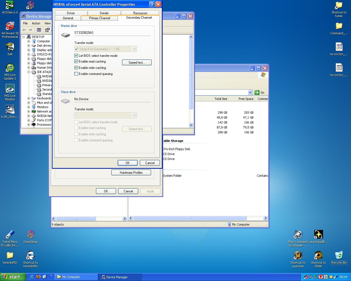
Task: Launch World of Warcraft Launcher shortcut
Action: (x=298, y=260)
